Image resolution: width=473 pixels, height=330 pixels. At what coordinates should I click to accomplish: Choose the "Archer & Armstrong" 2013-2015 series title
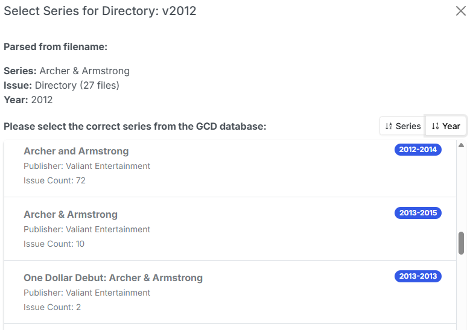tap(71, 214)
